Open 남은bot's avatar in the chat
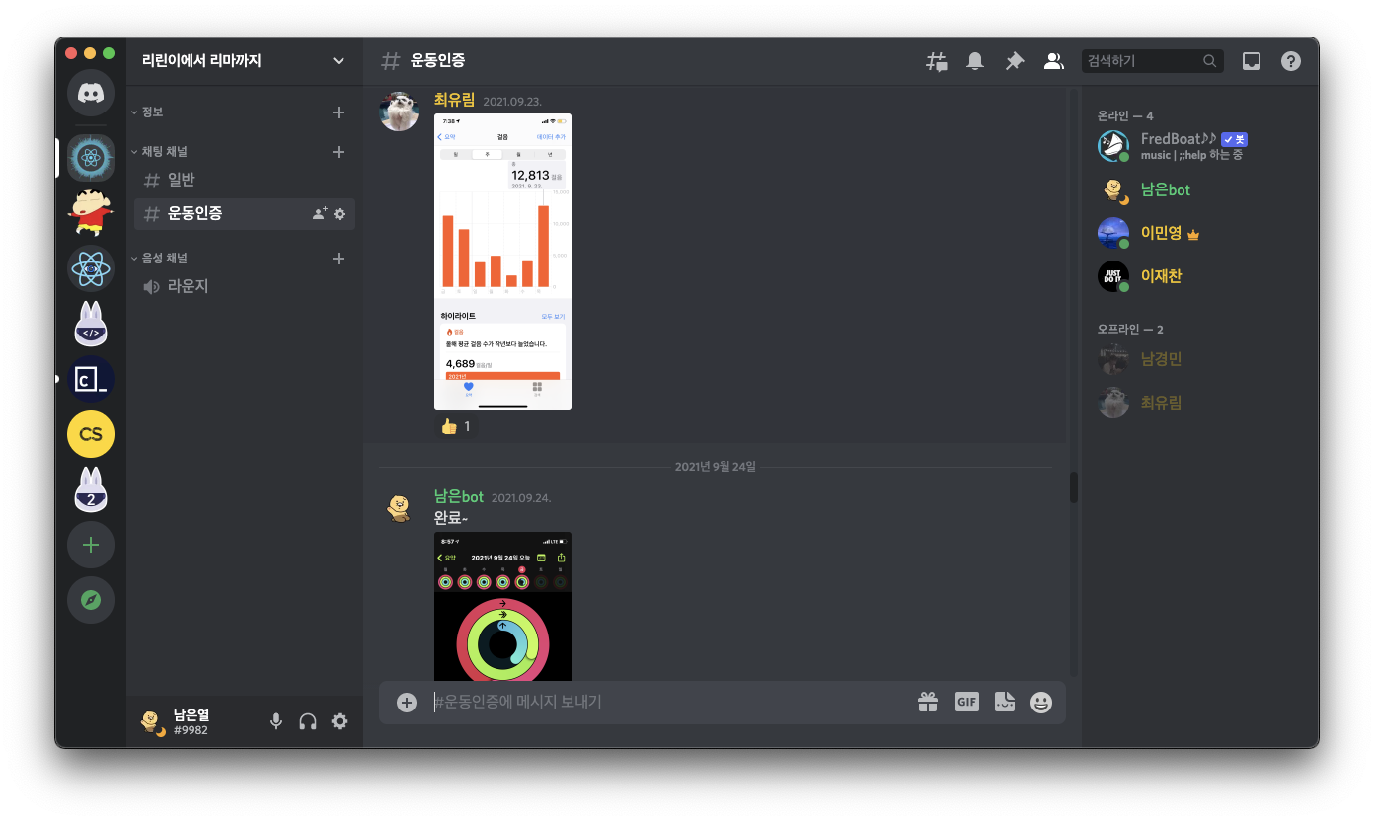The image size is (1374, 821). (399, 508)
